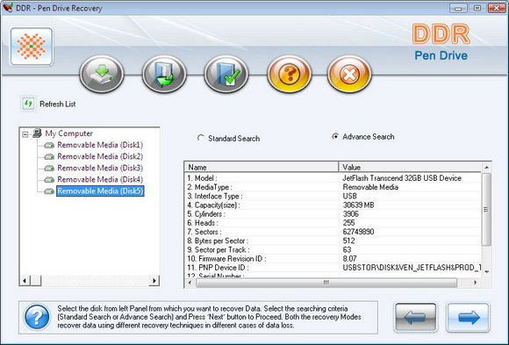The height and width of the screenshot is (345, 509).
Task: Click the USBSTOR\DISK&VEN_JETFLASH value
Action: coord(412,268)
